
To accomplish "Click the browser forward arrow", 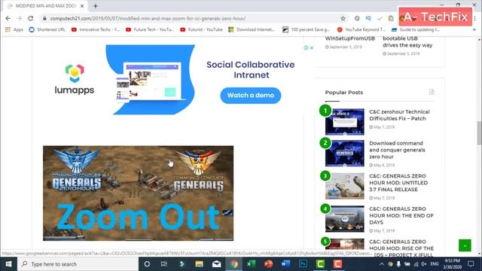I will (19, 18).
